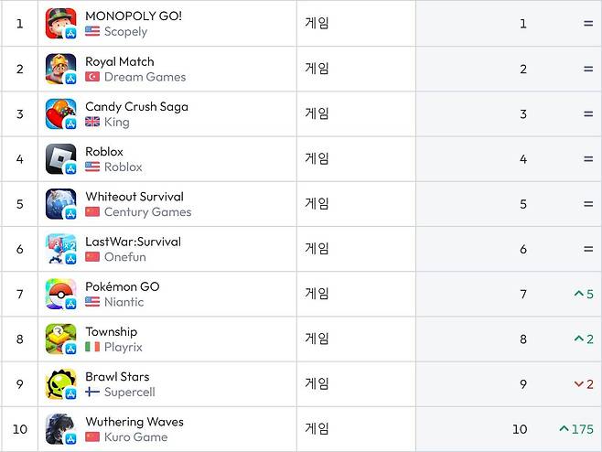Viewport: 602px width, 452px height.
Task: Click the Township app icon
Action: tap(60, 339)
